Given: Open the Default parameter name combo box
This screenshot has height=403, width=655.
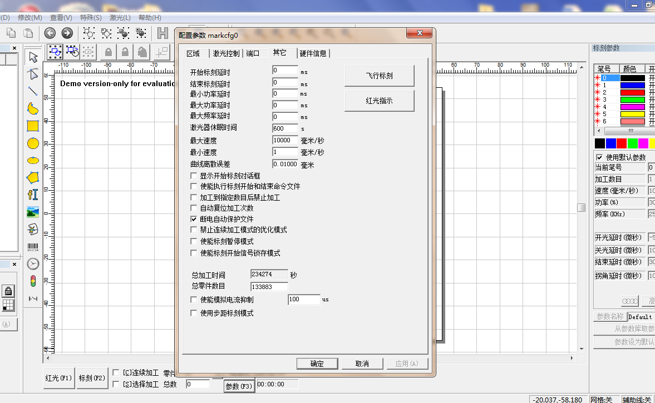Looking at the screenshot, I should 640,316.
